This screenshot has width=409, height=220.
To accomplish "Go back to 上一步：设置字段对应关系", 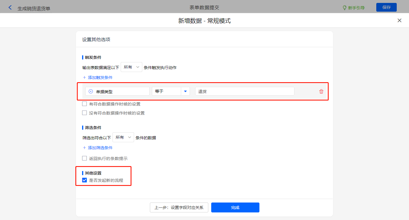I will point(179,207).
